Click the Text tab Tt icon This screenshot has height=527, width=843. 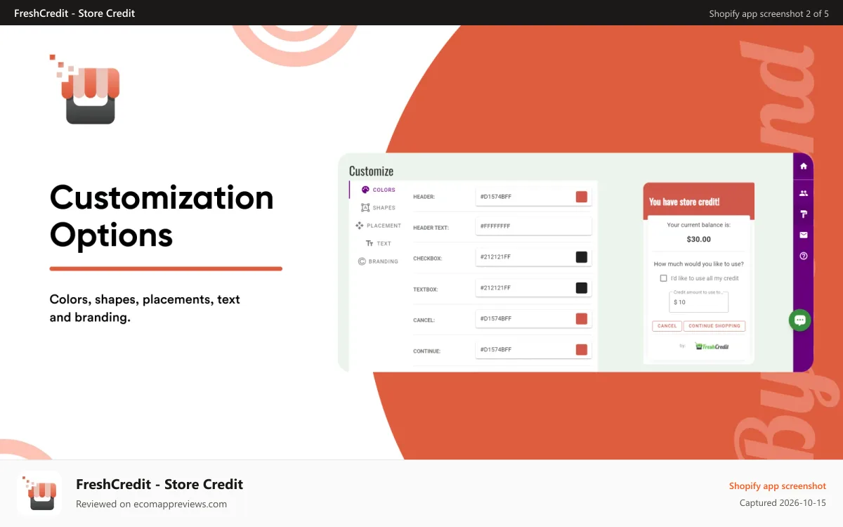tap(370, 244)
